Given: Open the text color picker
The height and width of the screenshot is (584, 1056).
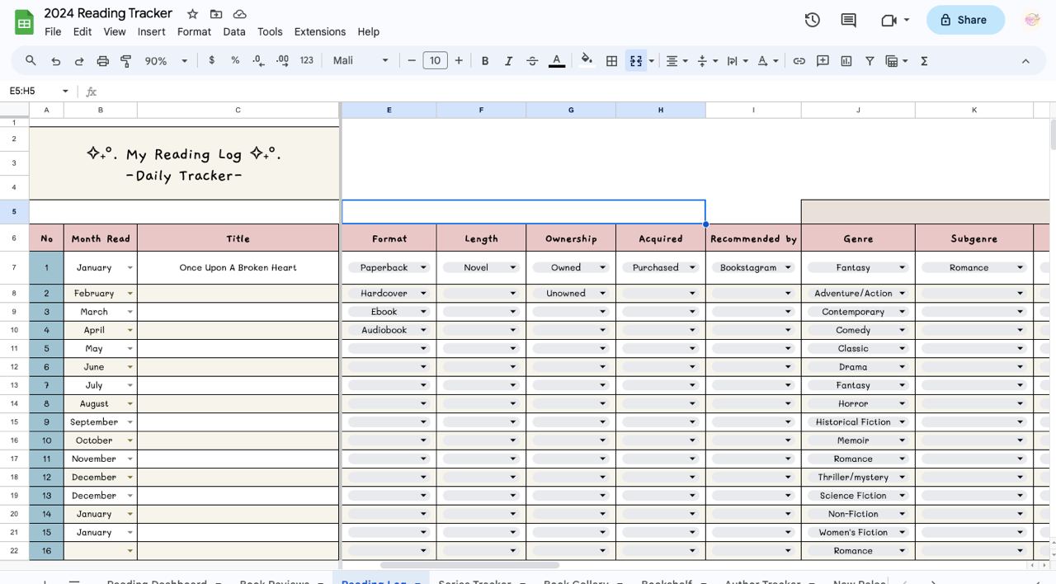Looking at the screenshot, I should (x=557, y=60).
